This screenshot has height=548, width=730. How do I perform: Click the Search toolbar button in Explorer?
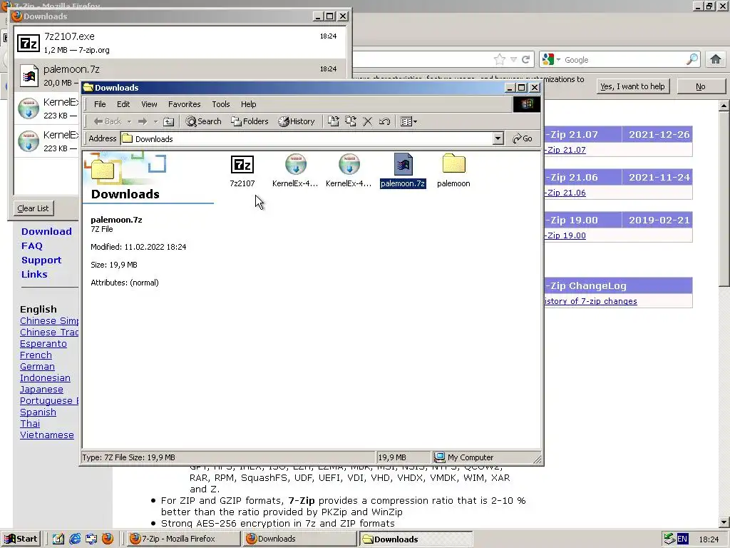click(x=203, y=121)
